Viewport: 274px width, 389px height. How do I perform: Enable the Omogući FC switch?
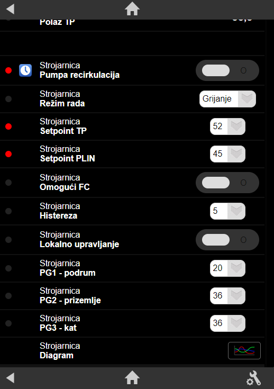click(x=227, y=183)
